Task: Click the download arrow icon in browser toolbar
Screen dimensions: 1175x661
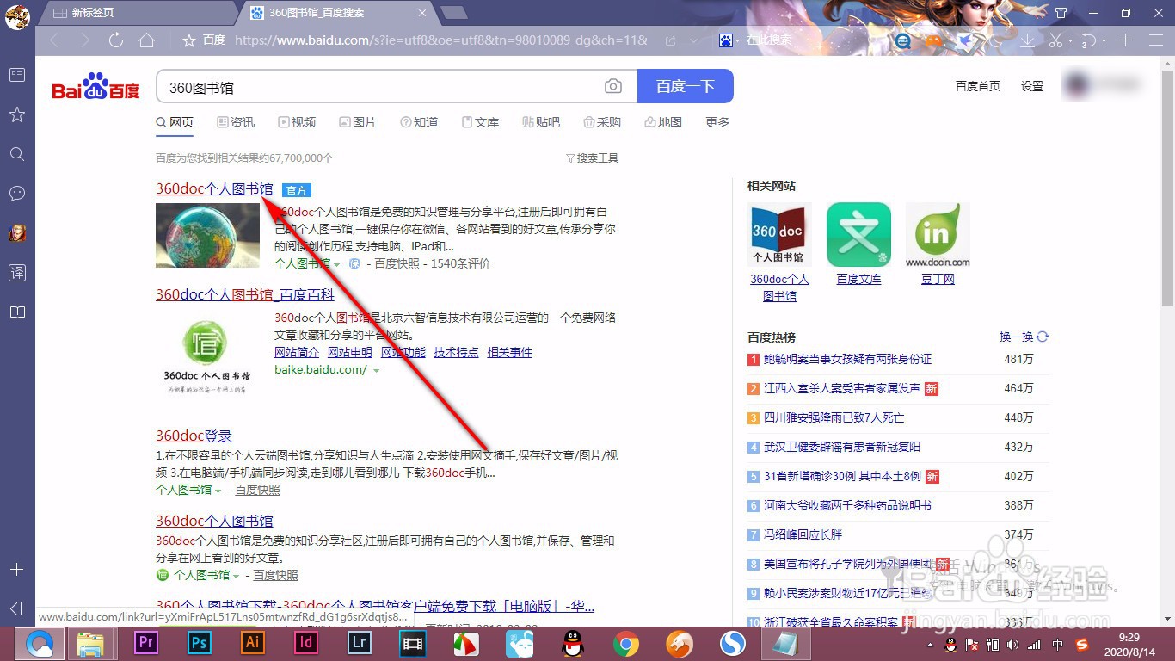Action: tap(1026, 40)
